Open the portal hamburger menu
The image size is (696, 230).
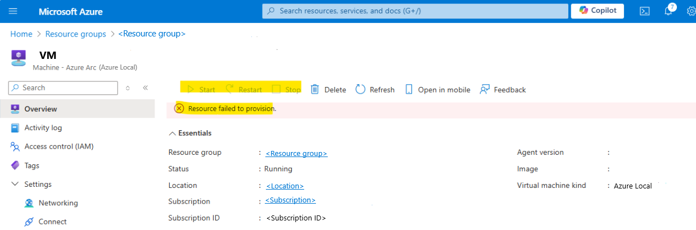(x=13, y=11)
